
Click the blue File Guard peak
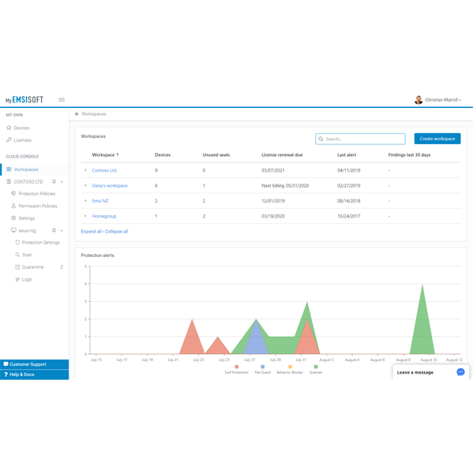256,321
